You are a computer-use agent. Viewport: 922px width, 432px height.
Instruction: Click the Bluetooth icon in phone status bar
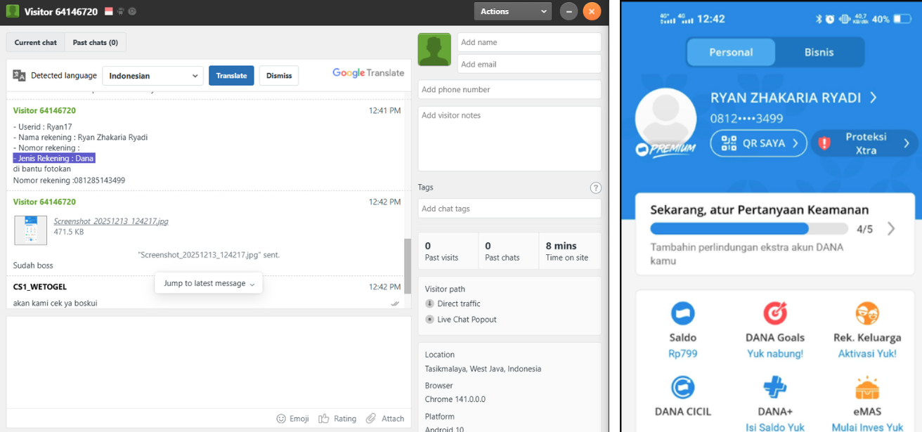[819, 19]
